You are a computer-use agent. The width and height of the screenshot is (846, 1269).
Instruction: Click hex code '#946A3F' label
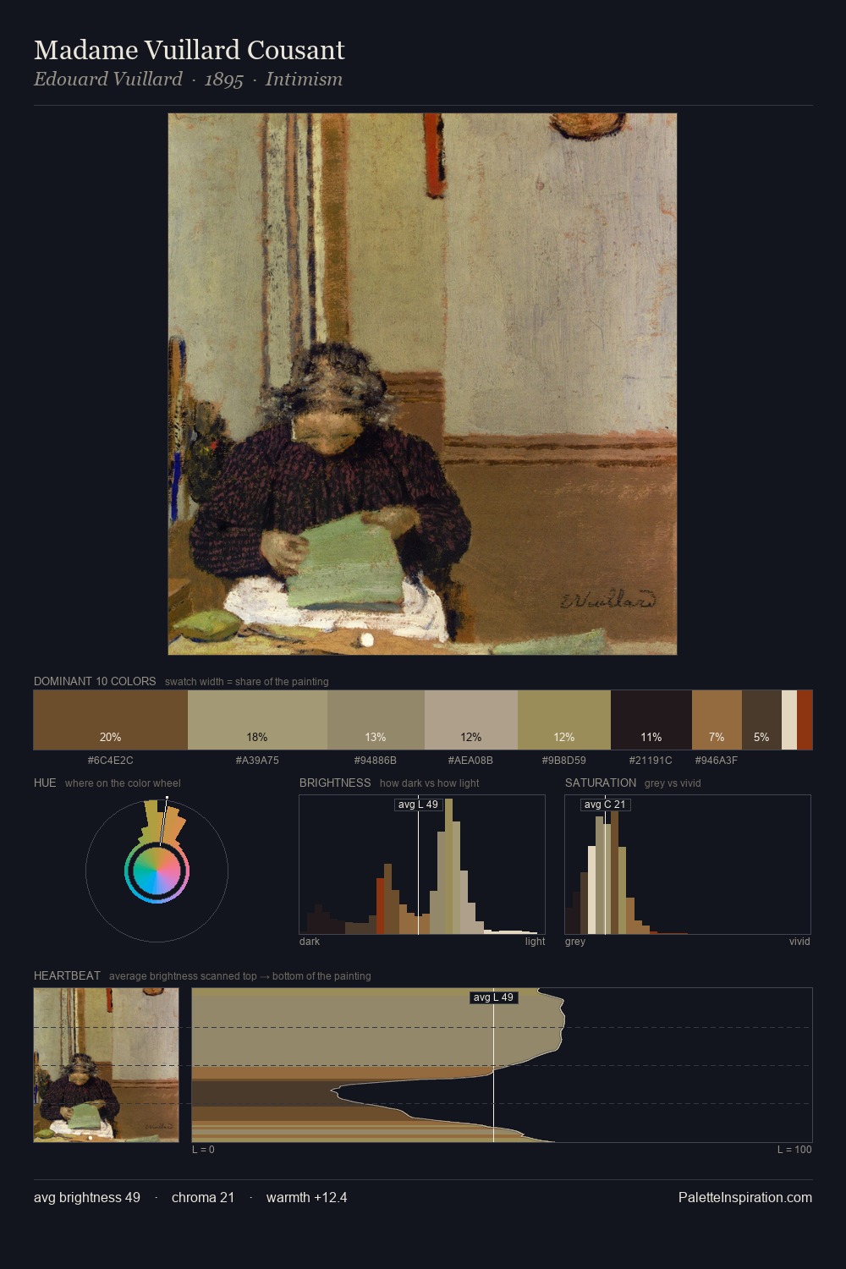tap(717, 761)
